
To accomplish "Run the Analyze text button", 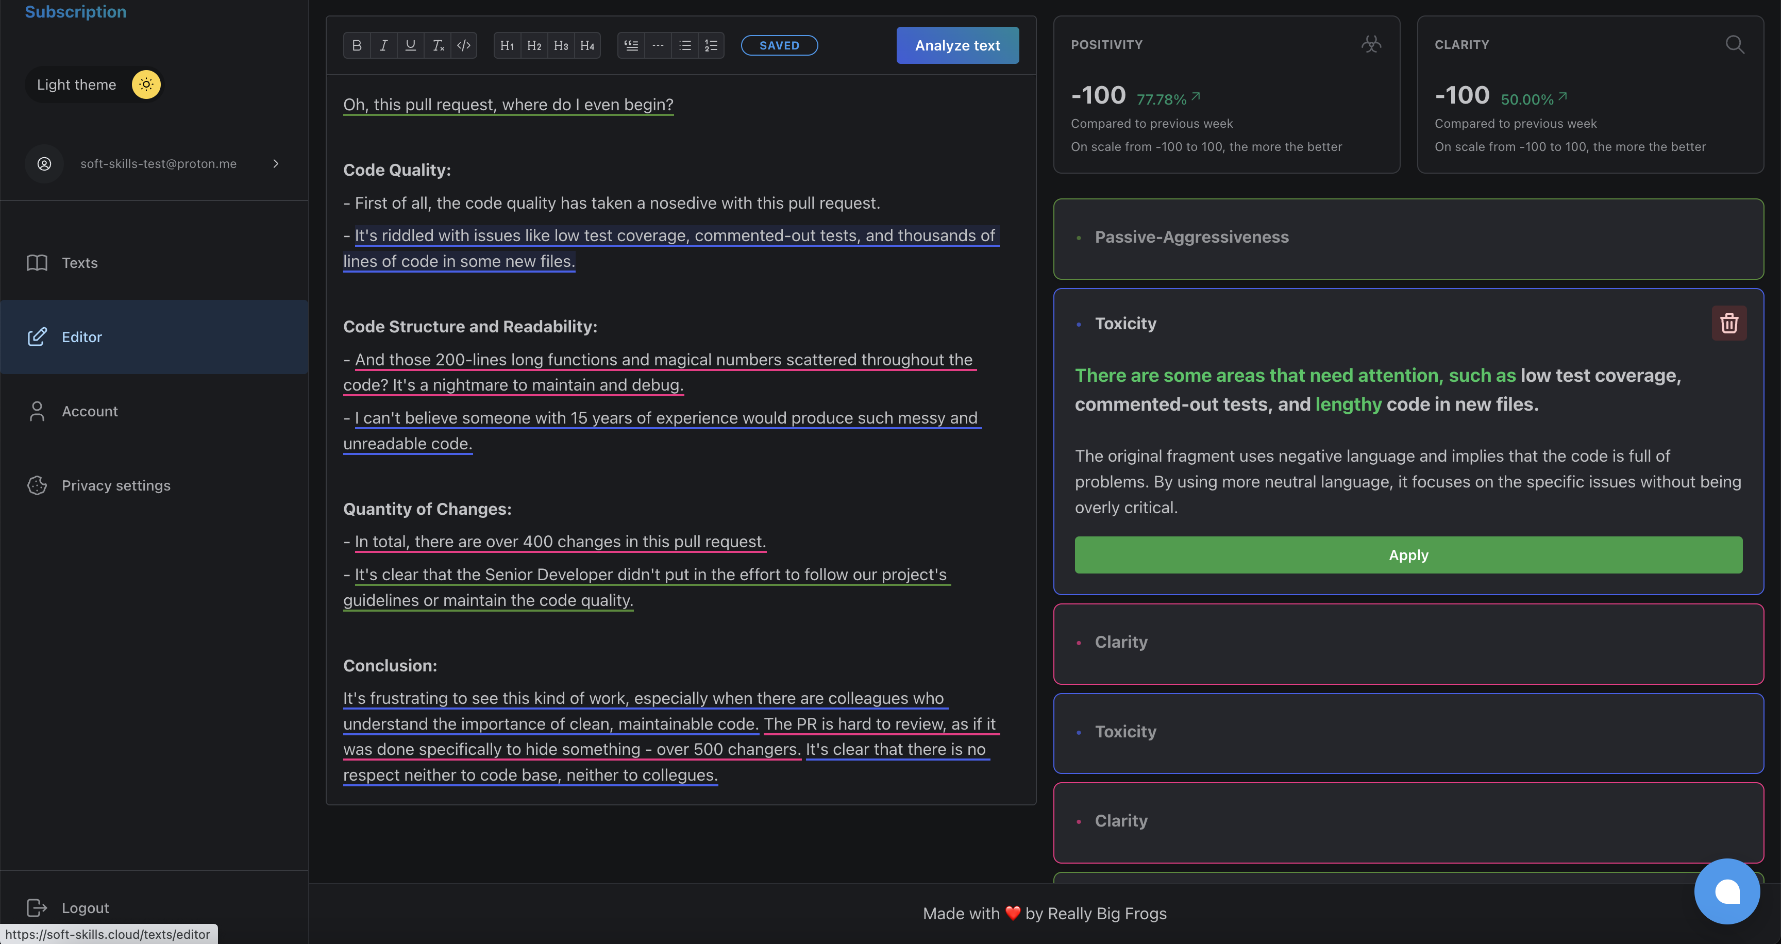I will (957, 46).
